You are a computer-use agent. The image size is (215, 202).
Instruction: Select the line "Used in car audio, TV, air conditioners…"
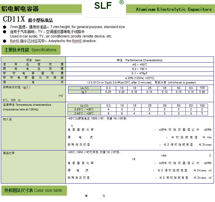(x=61, y=36)
